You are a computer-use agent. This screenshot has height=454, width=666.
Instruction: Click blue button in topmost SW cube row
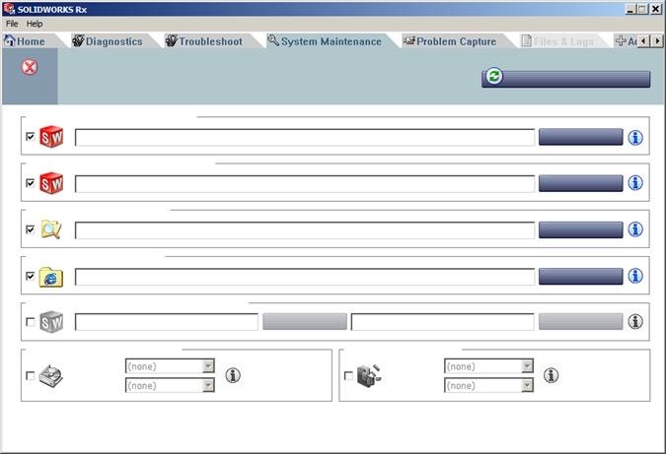(580, 137)
